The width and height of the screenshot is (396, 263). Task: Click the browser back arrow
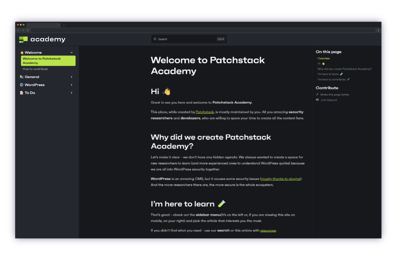18,30
